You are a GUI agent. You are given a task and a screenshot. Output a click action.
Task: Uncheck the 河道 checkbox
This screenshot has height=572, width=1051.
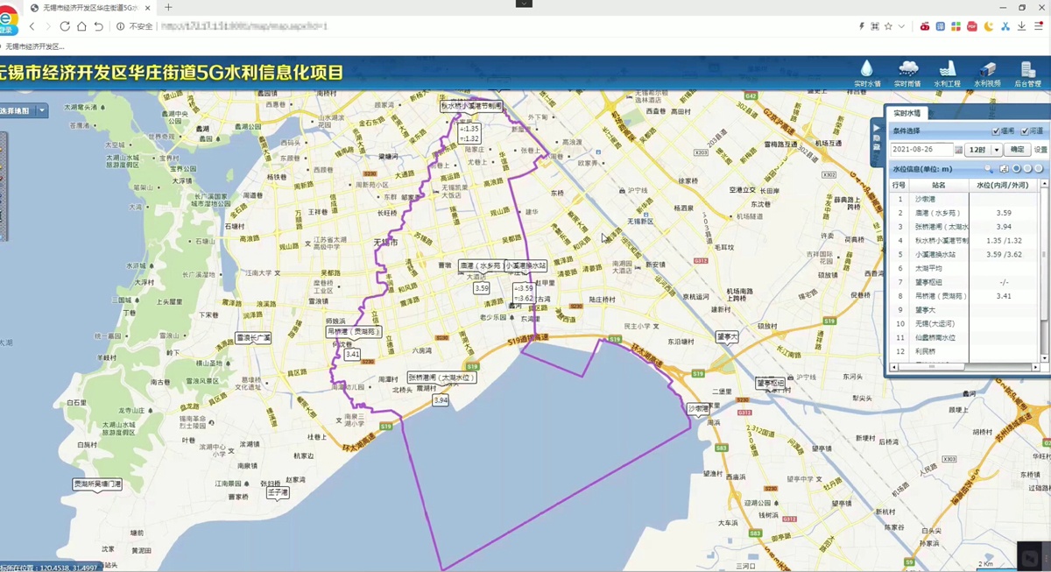point(1025,131)
